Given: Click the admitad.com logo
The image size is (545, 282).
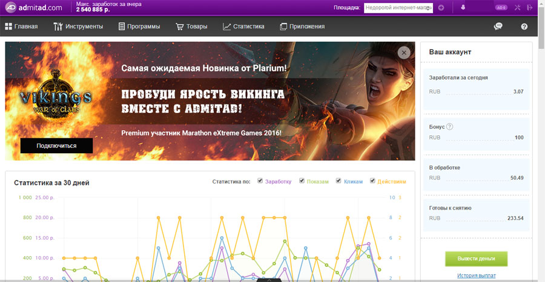Looking at the screenshot, I should click(34, 7).
